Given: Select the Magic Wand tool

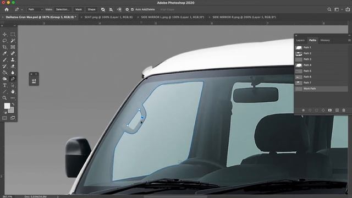Looking at the screenshot, I should click(13, 41).
